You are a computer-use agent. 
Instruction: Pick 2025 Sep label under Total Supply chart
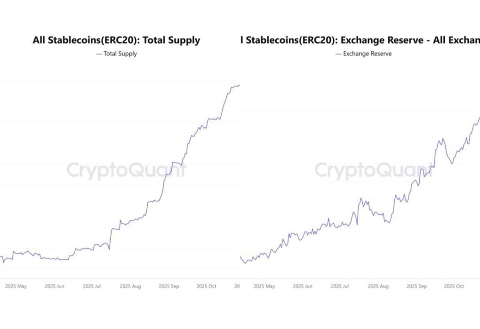tap(168, 286)
